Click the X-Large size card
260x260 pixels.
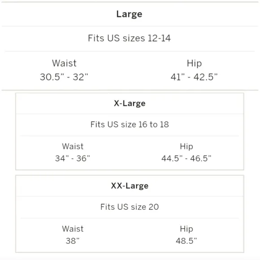click(x=130, y=131)
